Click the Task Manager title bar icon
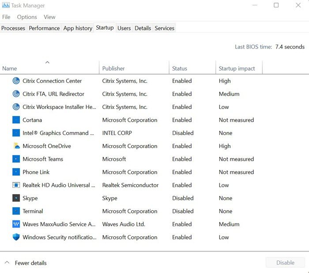The width and height of the screenshot is (309, 273). coord(6,5)
